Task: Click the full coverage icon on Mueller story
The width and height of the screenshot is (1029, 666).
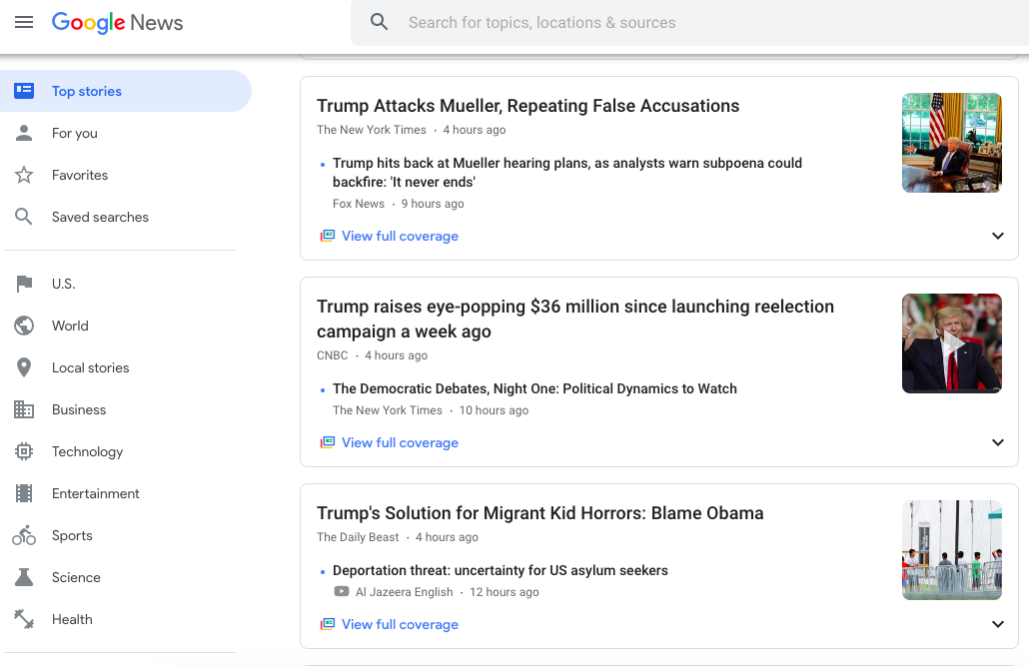Action: (327, 236)
